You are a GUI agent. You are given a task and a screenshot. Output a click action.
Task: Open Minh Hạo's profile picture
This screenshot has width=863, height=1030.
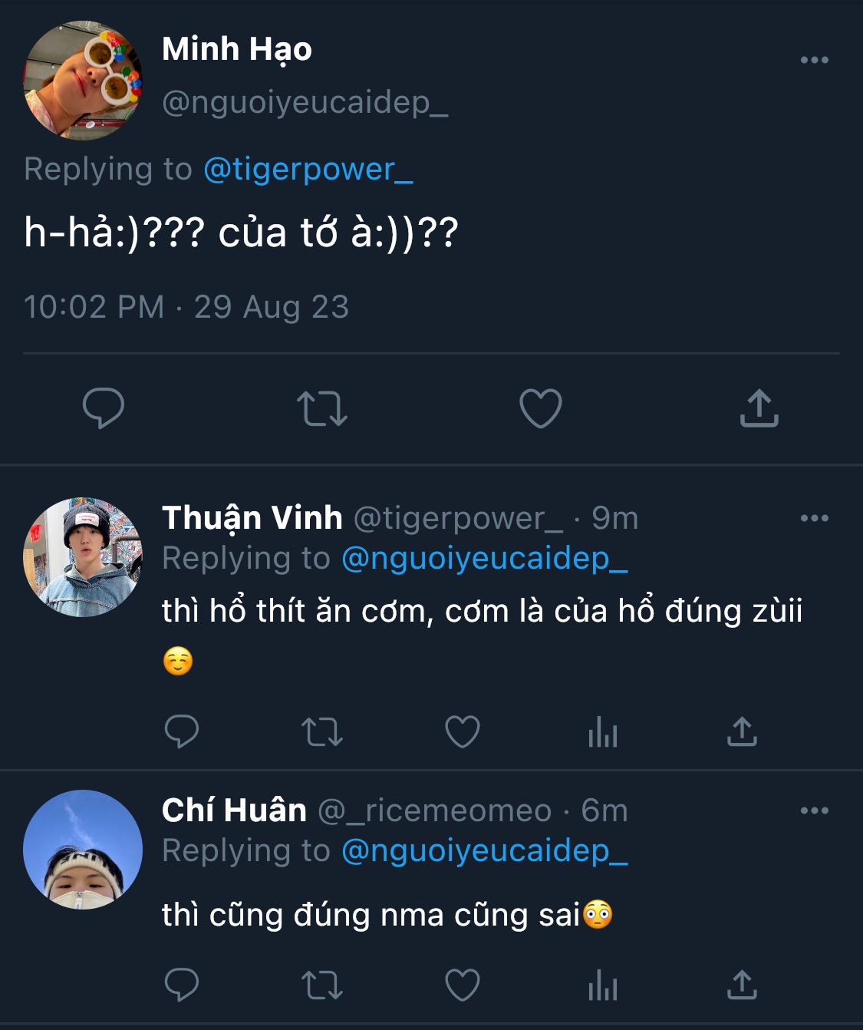pos(83,81)
